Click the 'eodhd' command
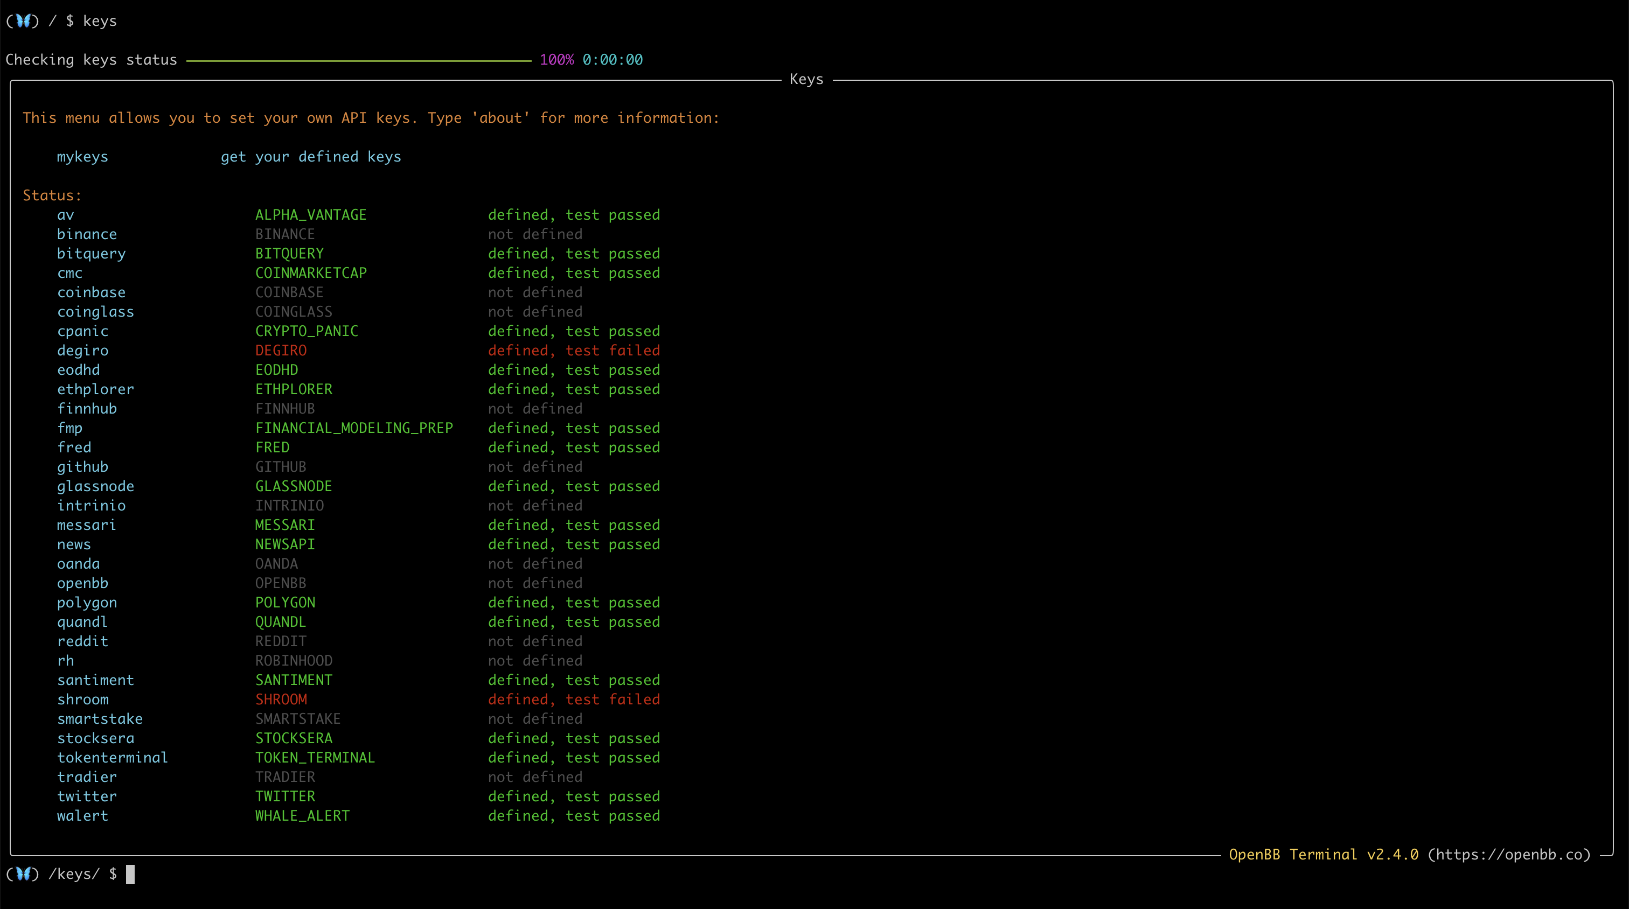Image resolution: width=1629 pixels, height=909 pixels. coord(79,370)
